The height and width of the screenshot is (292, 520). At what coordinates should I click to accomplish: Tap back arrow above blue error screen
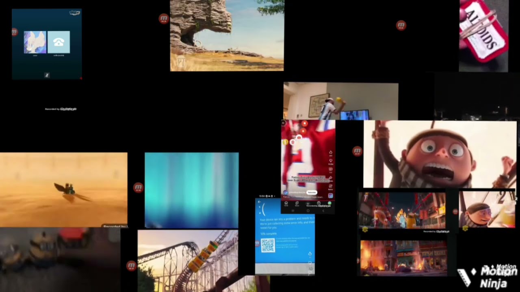coord(259,202)
